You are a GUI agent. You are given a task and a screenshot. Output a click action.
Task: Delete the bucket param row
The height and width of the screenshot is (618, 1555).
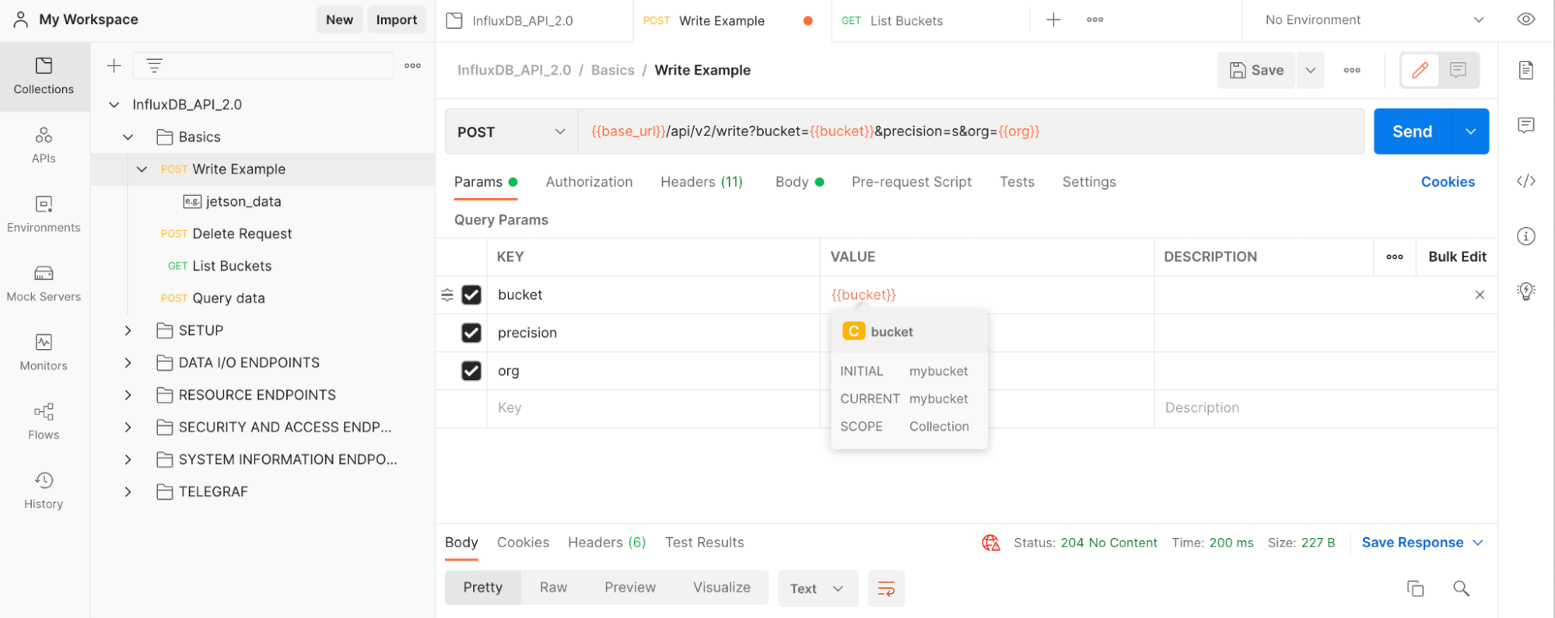[1480, 295]
